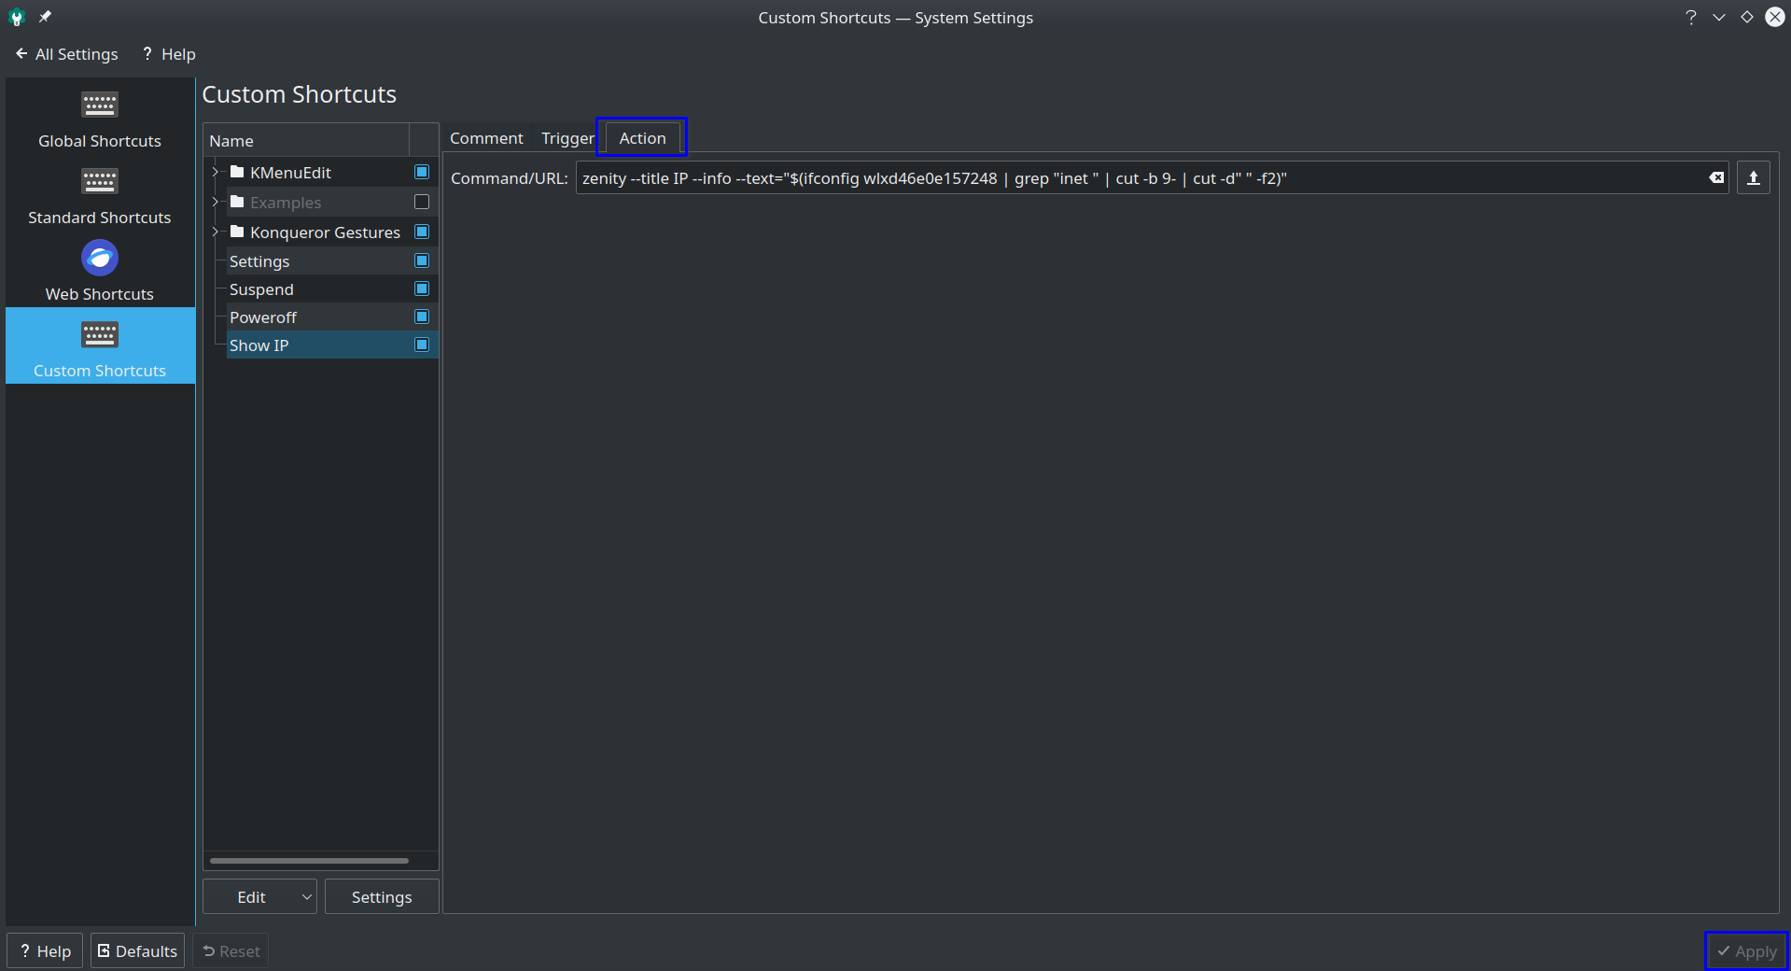The image size is (1791, 971).
Task: Click the Custom Shortcuts sidebar icon
Action: pyautogui.click(x=99, y=334)
